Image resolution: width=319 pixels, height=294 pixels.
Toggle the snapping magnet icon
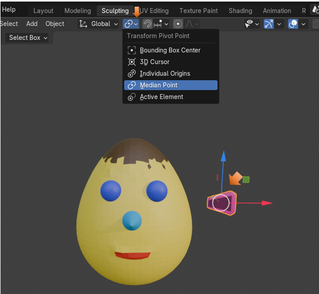click(147, 24)
